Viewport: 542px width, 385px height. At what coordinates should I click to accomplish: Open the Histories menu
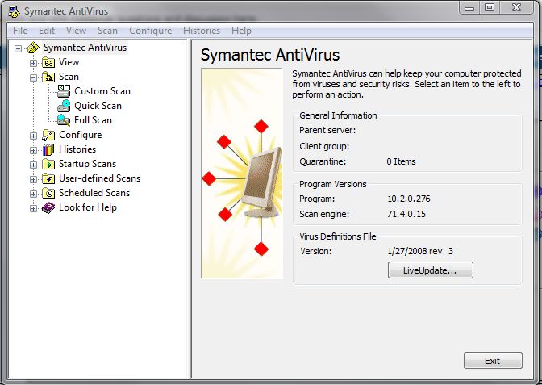pos(202,31)
